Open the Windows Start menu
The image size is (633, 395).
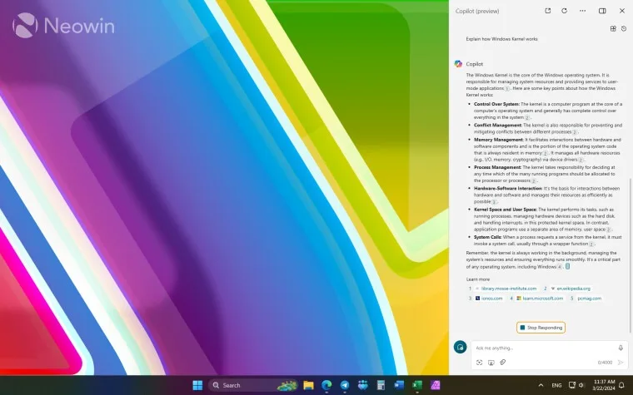(197, 385)
